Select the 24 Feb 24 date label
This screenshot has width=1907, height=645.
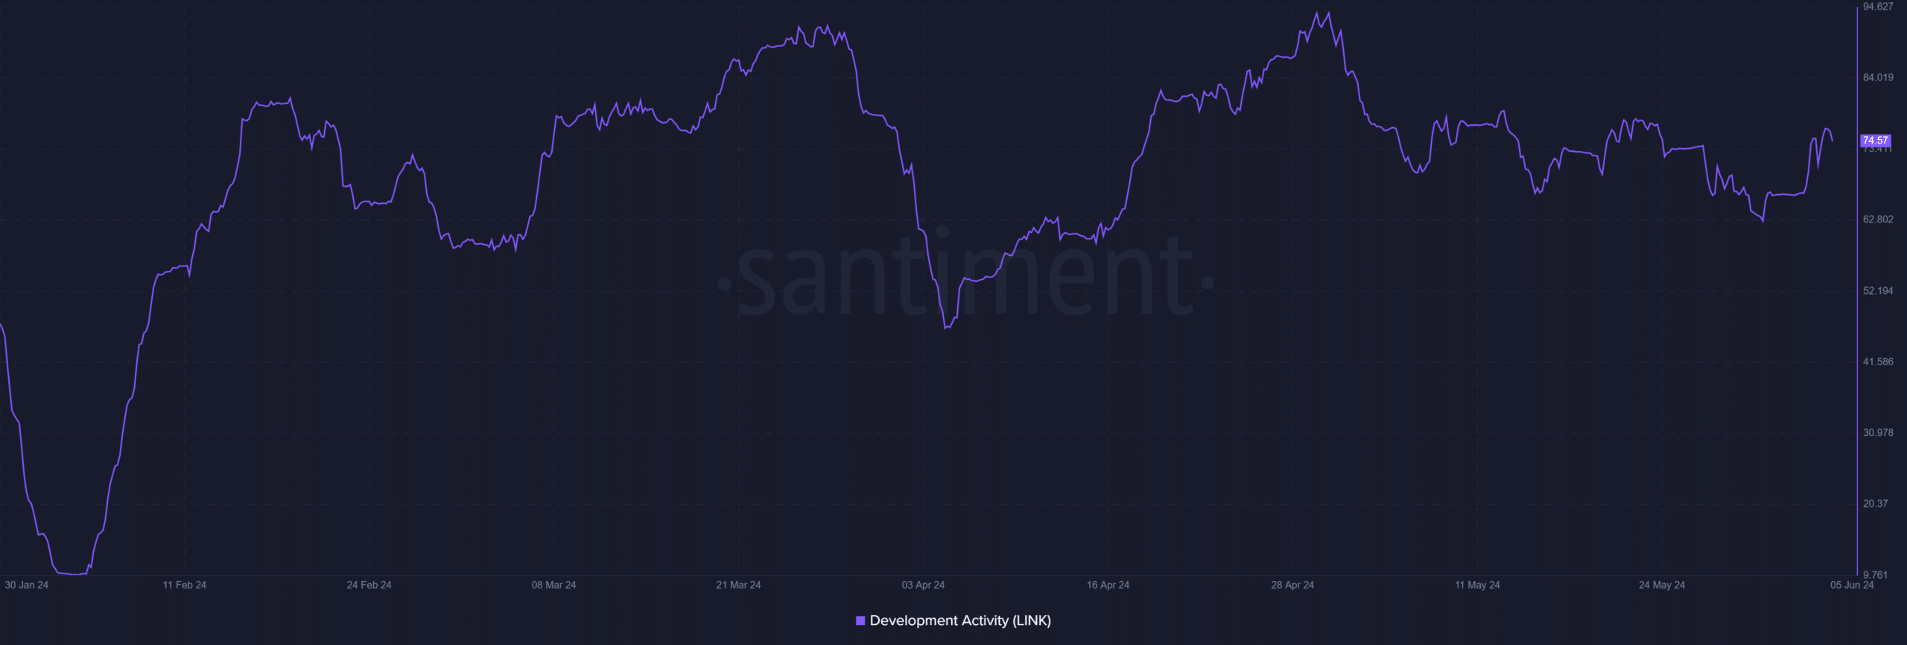[369, 585]
